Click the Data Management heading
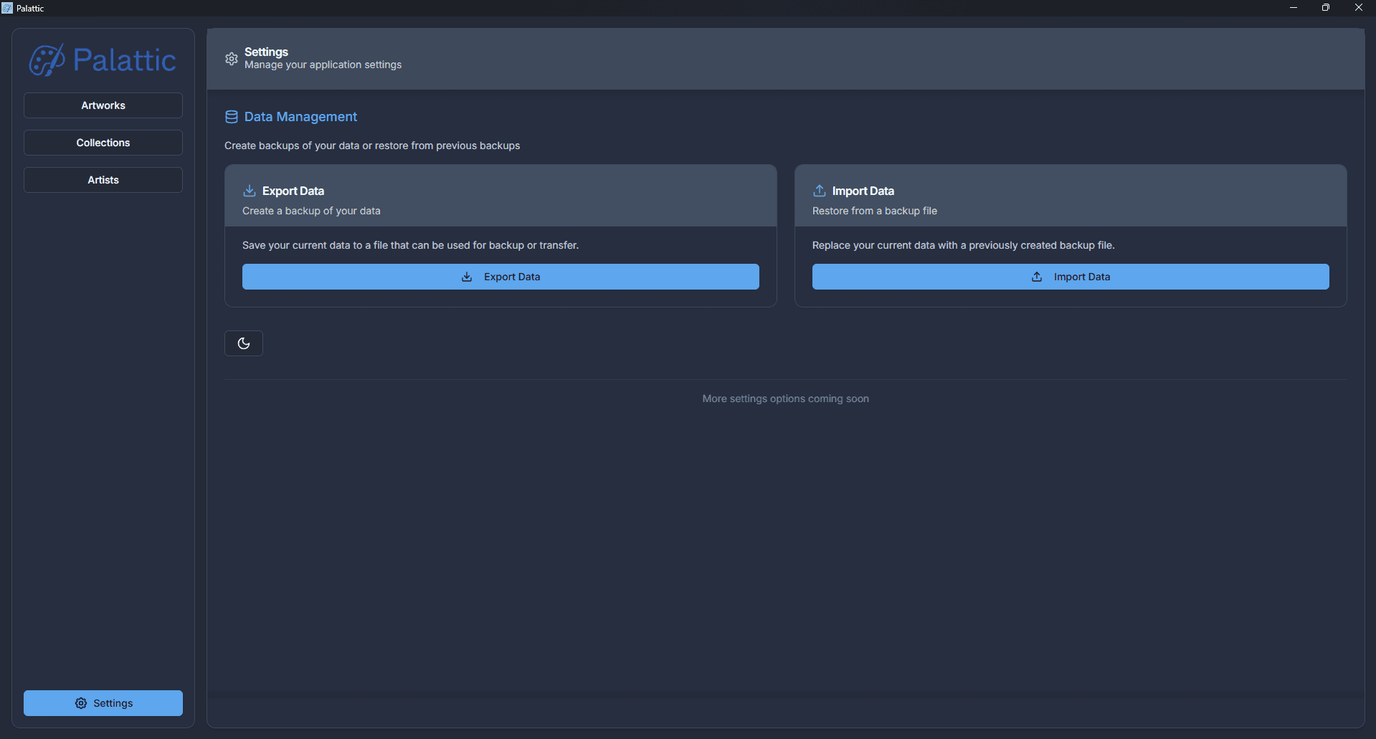The image size is (1376, 739). (300, 117)
